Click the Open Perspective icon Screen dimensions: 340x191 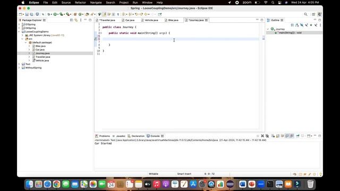[313, 14]
